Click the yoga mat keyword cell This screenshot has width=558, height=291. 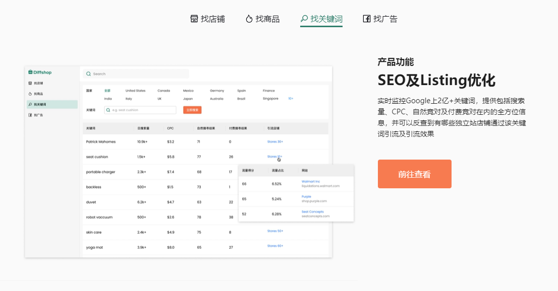click(94, 247)
